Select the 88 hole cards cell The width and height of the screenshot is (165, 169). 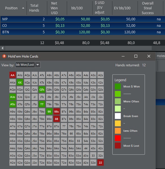point(57,119)
